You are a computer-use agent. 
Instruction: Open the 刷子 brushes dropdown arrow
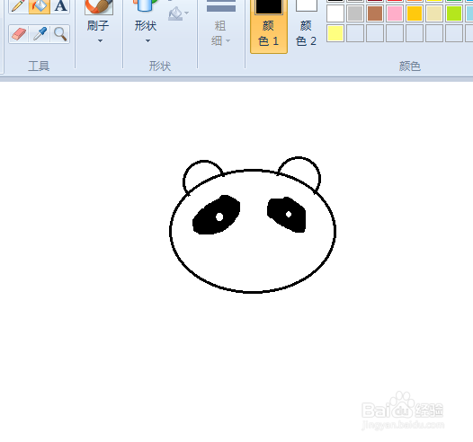coord(100,40)
